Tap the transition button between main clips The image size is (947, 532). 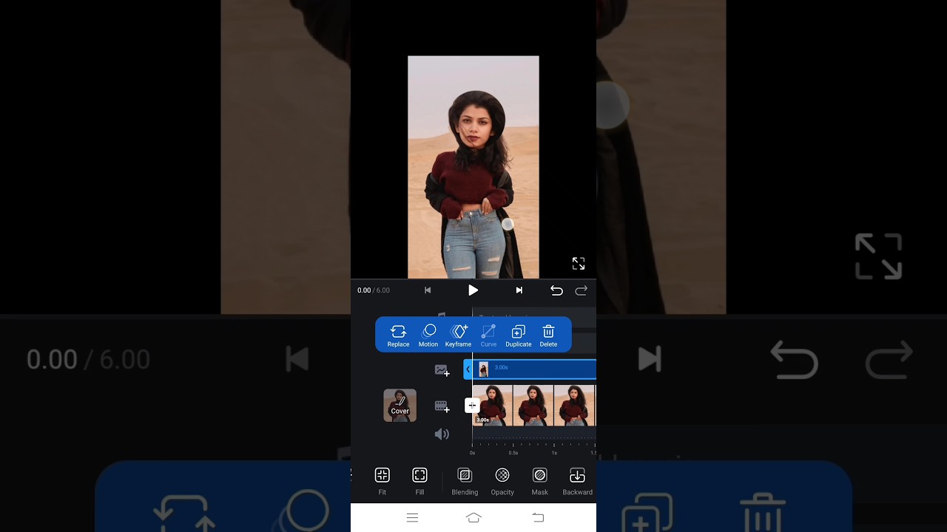(472, 406)
